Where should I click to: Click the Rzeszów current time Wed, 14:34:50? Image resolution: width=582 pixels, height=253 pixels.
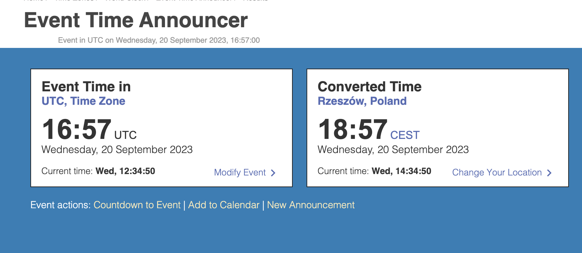tap(401, 171)
